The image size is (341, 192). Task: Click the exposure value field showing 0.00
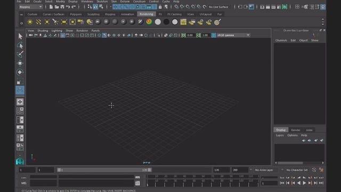190,35
